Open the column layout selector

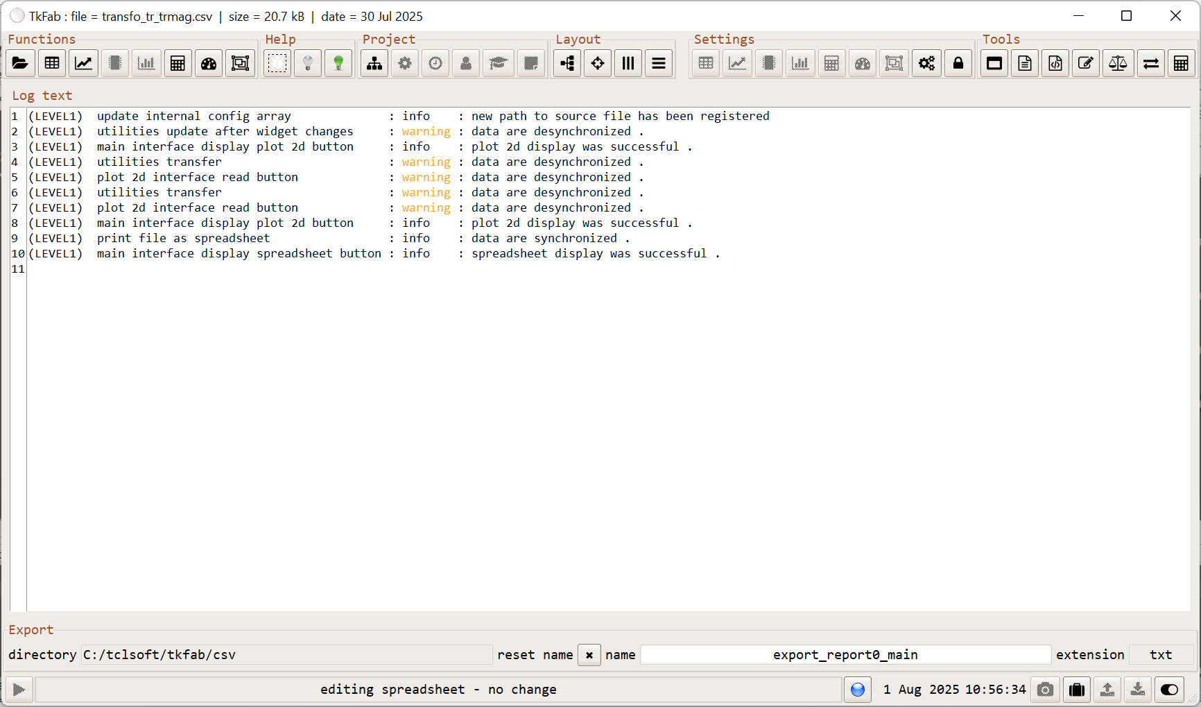tap(628, 63)
